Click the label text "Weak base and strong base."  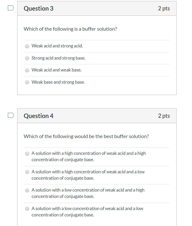point(58,82)
